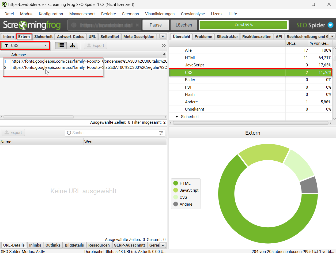Select the HTML row in overview
The width and height of the screenshot is (336, 253).
pos(251,58)
